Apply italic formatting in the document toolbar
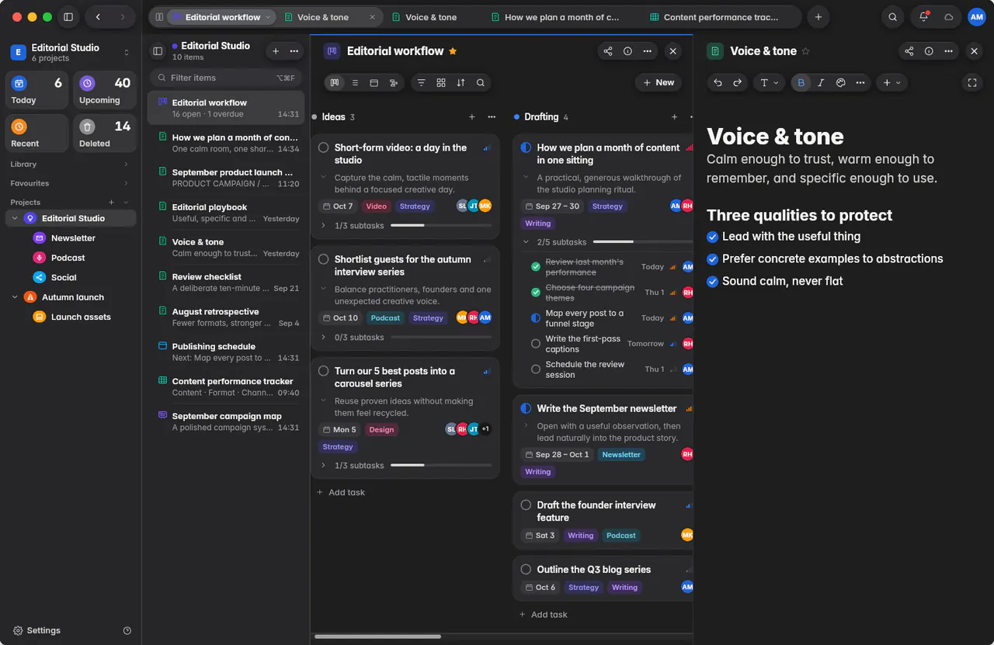This screenshot has width=994, height=645. [821, 82]
